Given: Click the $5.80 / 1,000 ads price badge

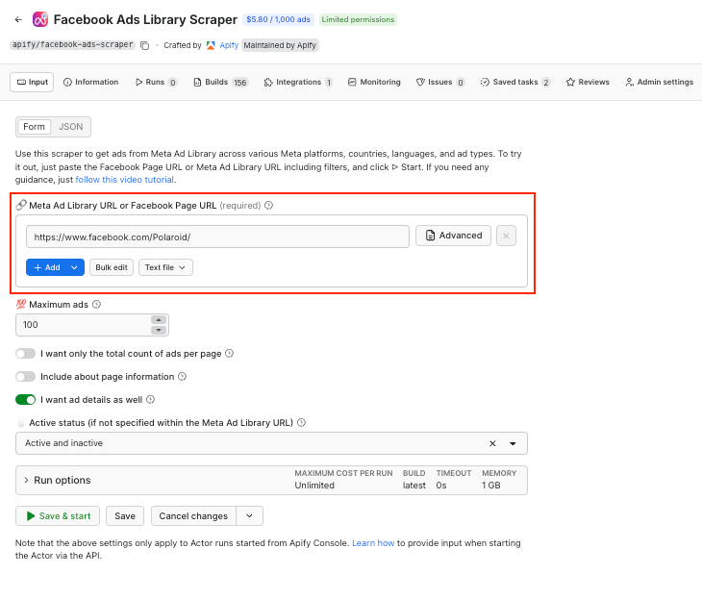Looking at the screenshot, I should point(278,19).
